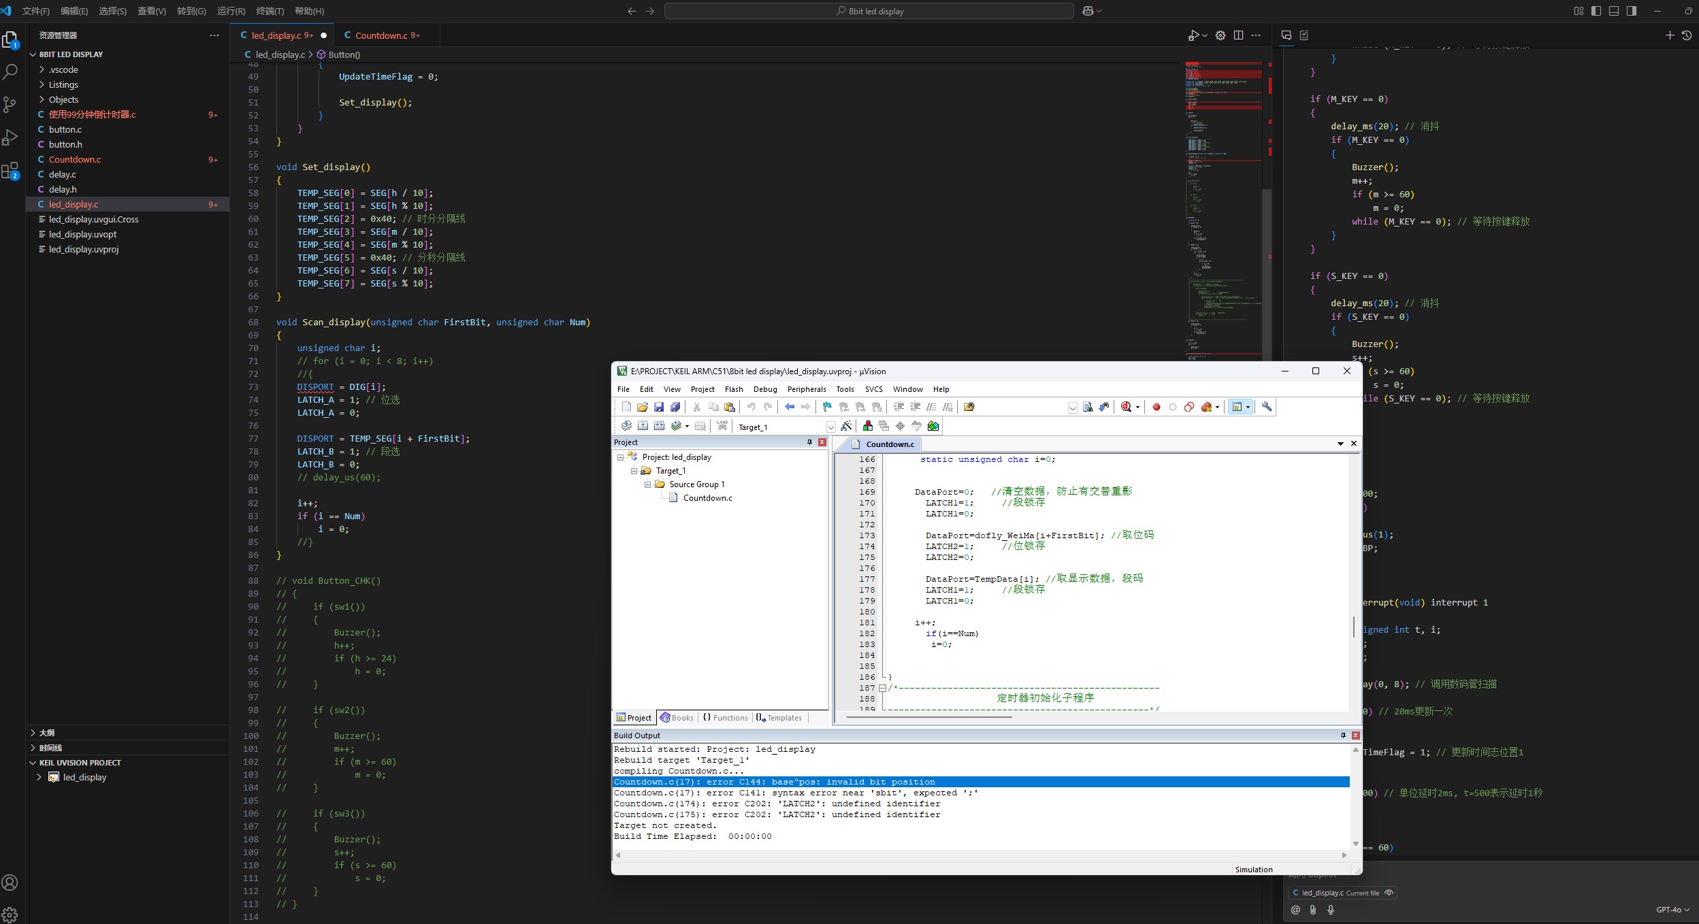This screenshot has width=1699, height=924.
Task: Open the Source Control view in activity bar
Action: point(10,104)
